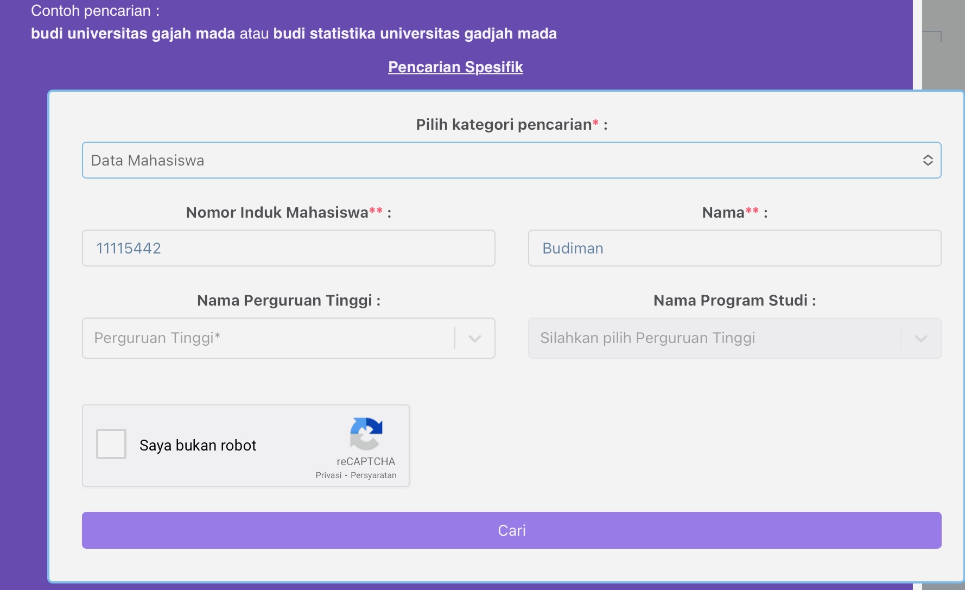Click the Pilih kategori pencarian label
The image size is (965, 590).
(x=511, y=125)
